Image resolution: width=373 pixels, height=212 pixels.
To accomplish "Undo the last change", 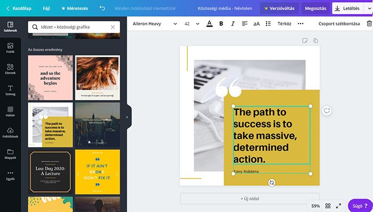I will [102, 9].
